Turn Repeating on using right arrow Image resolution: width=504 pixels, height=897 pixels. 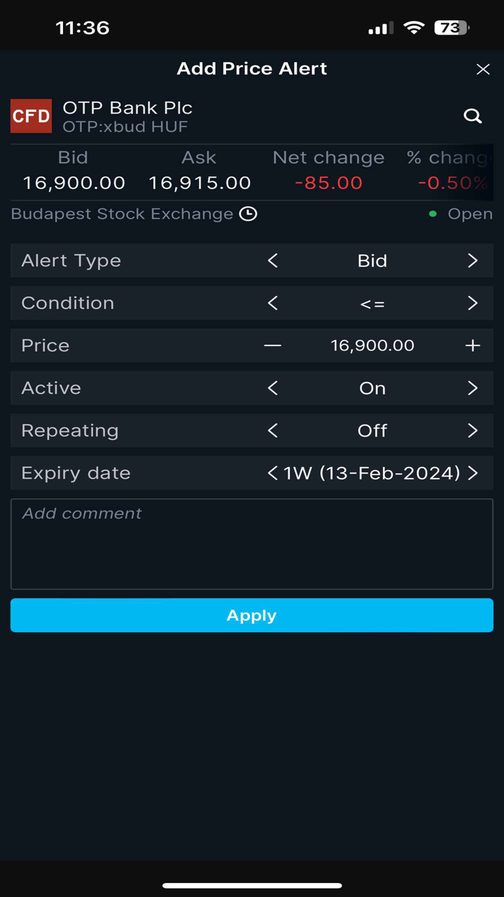[472, 430]
